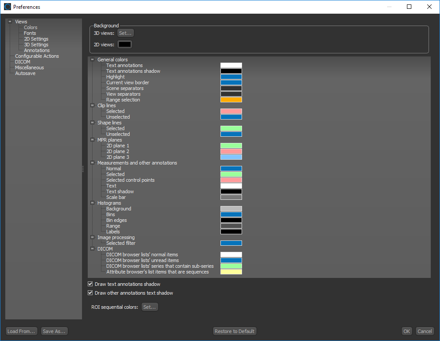Collapse the MPR planes group
Image resolution: width=440 pixels, height=341 pixels.
click(93, 140)
